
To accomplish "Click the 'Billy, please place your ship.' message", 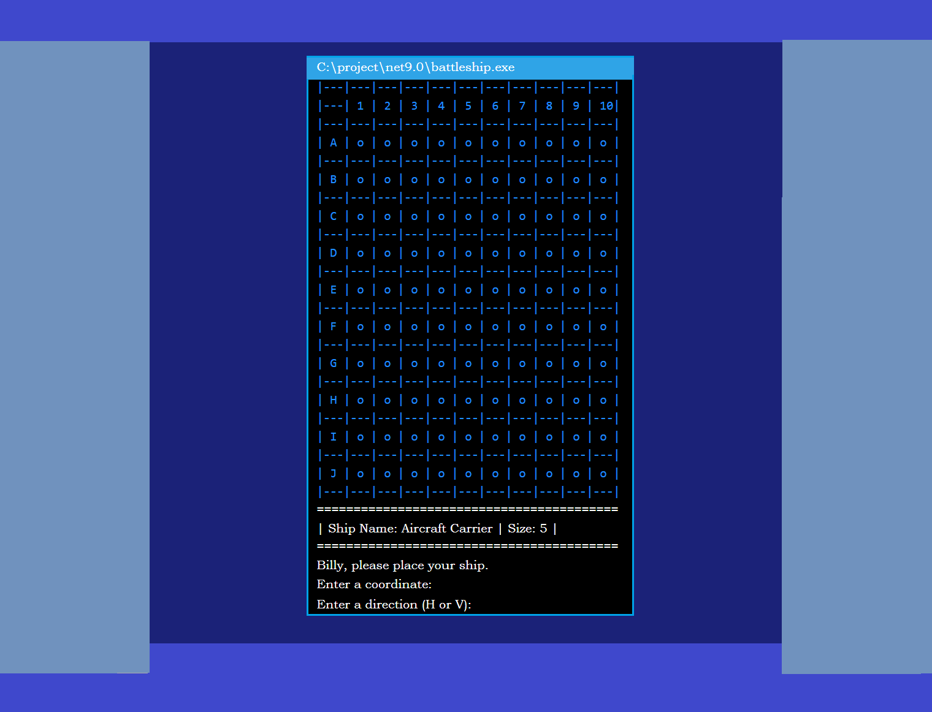I will click(x=402, y=566).
